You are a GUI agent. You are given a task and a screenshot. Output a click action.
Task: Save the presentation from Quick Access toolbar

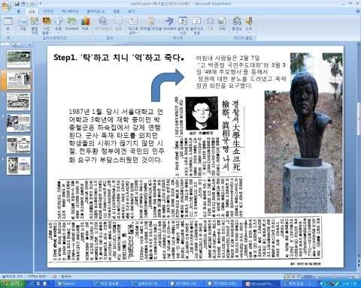point(17,4)
